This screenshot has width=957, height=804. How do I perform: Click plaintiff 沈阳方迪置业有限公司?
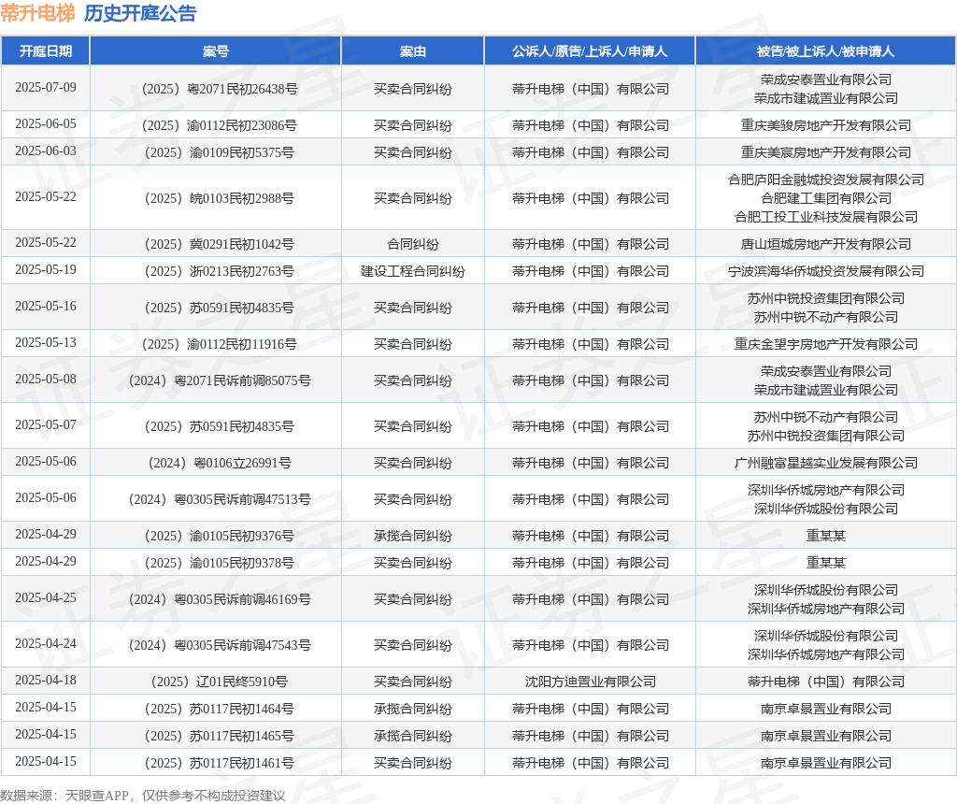point(590,682)
